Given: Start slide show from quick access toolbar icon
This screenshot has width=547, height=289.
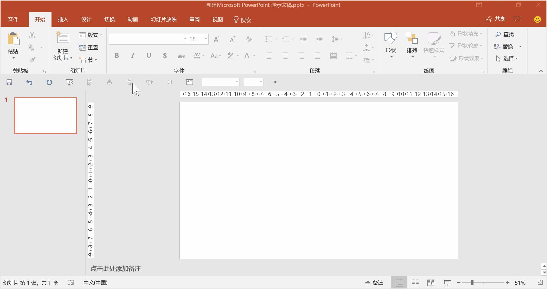Looking at the screenshot, I should (69, 82).
